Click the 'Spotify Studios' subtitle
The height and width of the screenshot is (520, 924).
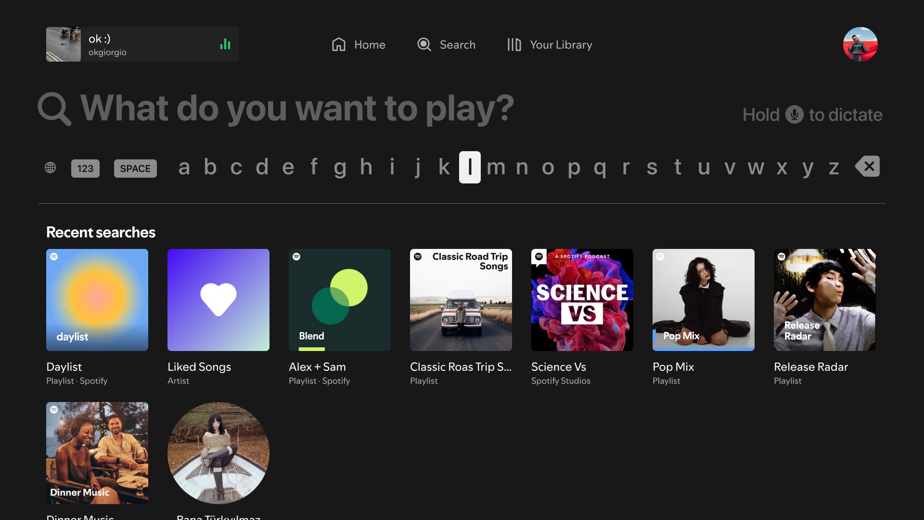click(x=561, y=381)
